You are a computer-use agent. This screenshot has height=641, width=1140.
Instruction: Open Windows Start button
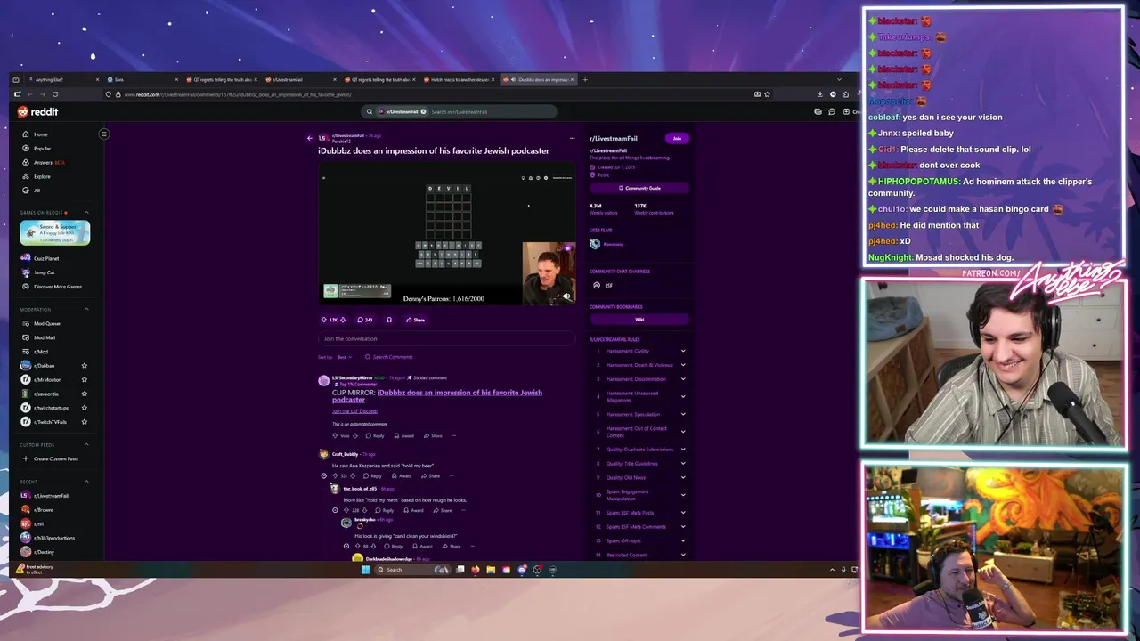point(365,570)
